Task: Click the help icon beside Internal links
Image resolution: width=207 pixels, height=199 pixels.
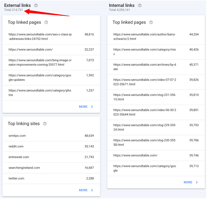Action: [140, 5]
